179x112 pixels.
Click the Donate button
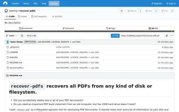coord(54,3)
